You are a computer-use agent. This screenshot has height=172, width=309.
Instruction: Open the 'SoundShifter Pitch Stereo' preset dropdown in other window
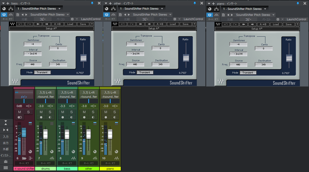coord(152,15)
